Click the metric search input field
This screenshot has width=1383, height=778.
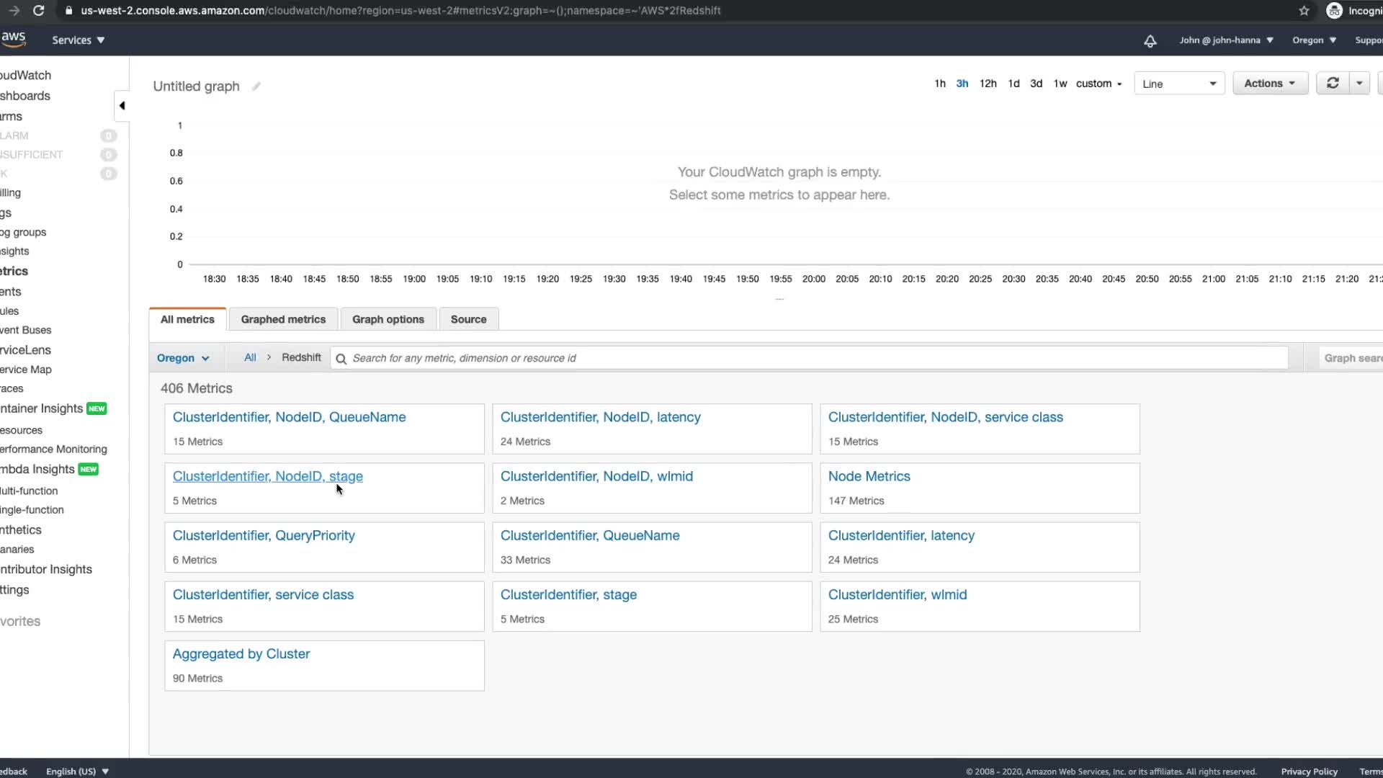pos(807,358)
